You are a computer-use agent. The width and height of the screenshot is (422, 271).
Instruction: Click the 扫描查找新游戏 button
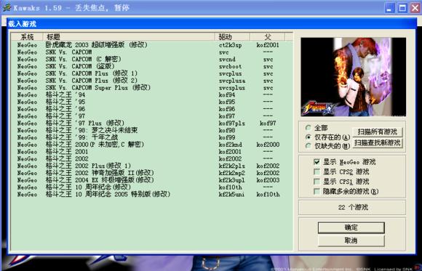point(378,142)
